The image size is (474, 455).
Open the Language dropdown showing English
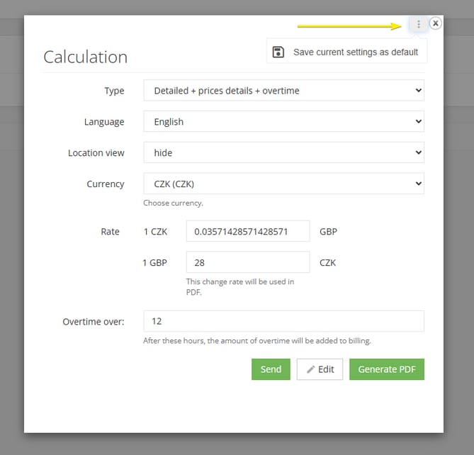(x=284, y=121)
